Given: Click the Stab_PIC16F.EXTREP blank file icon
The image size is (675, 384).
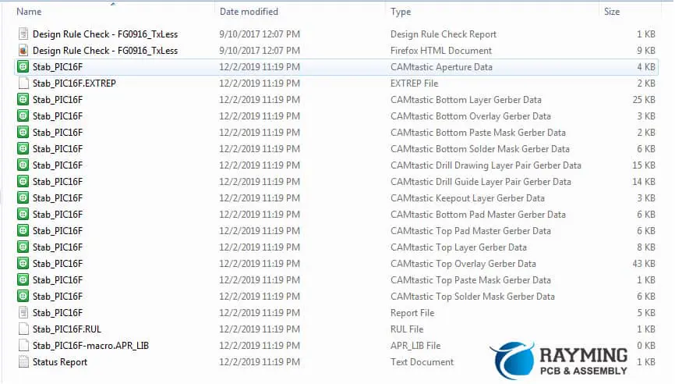Looking at the screenshot, I should point(23,84).
